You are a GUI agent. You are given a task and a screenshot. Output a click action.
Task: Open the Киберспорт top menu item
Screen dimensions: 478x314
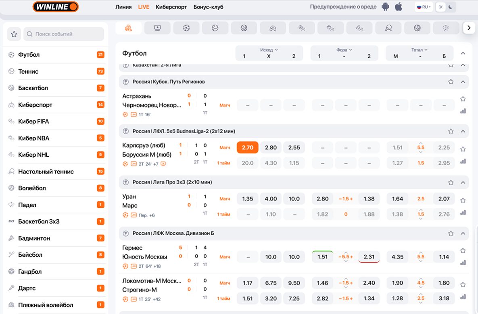point(171,7)
